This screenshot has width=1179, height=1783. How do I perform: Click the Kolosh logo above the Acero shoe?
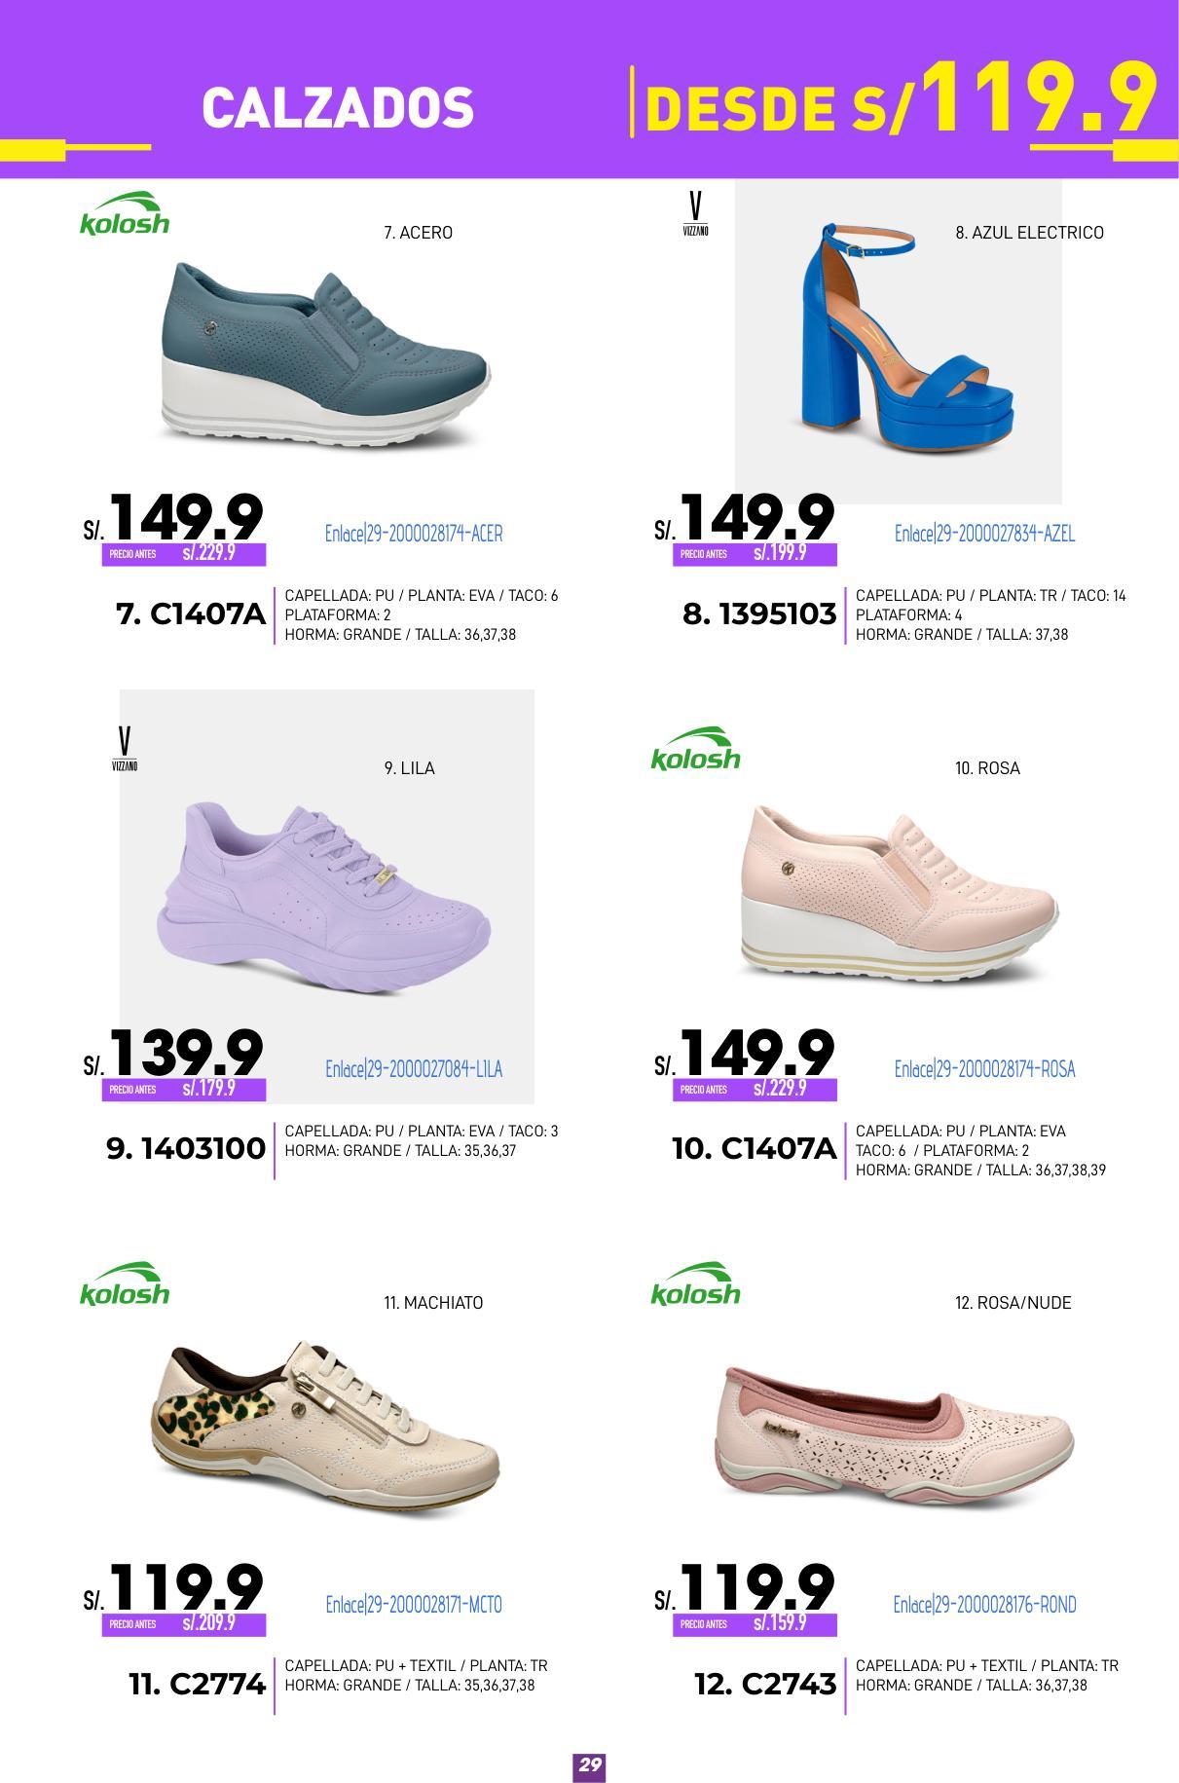click(124, 213)
